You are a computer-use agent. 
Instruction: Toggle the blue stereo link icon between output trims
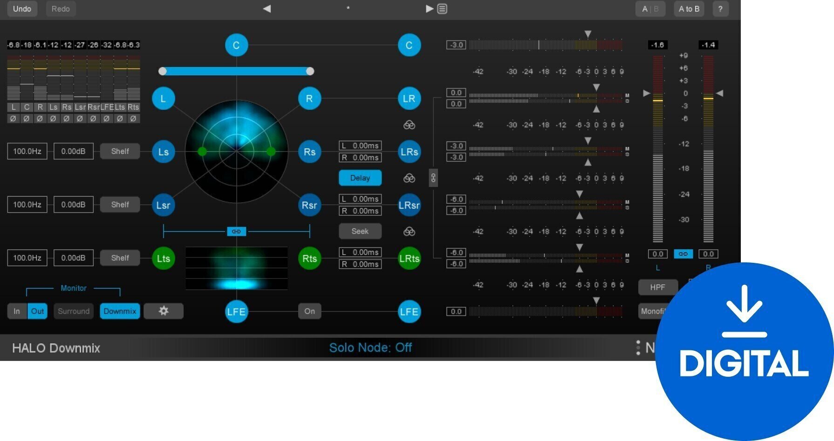pyautogui.click(x=683, y=254)
